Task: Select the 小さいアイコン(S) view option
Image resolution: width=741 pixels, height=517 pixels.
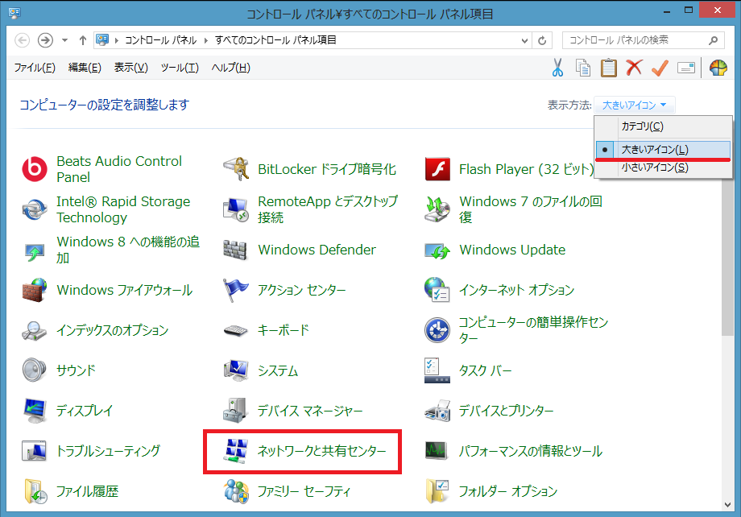Action: coord(654,168)
